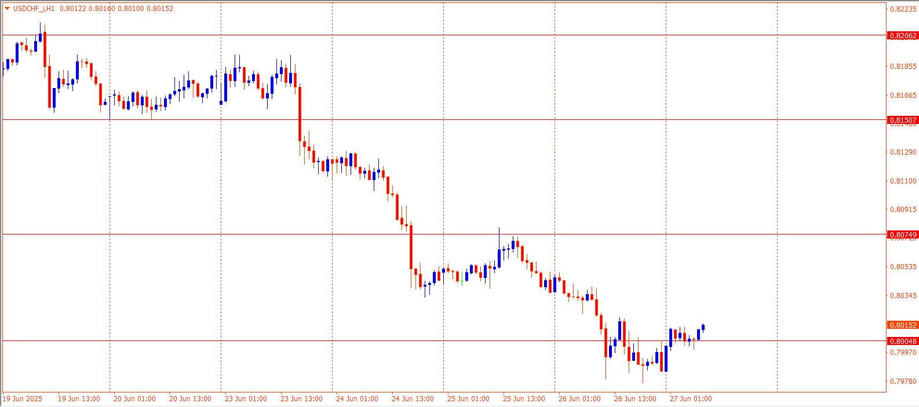Click the 0.82235 price scale value

(x=903, y=9)
